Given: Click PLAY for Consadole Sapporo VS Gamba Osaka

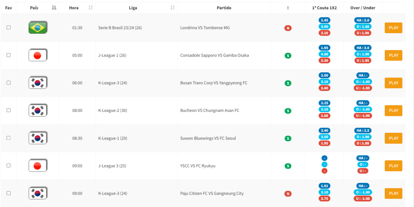Looking at the screenshot, I should pyautogui.click(x=393, y=55).
